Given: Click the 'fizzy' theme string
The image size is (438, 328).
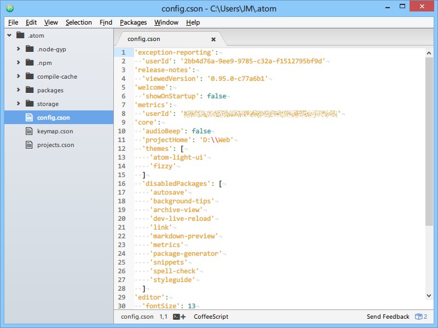Looking at the screenshot, I should (163, 166).
